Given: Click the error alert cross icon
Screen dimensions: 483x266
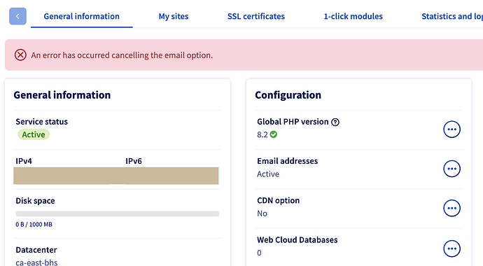Looking at the screenshot, I should (x=20, y=55).
